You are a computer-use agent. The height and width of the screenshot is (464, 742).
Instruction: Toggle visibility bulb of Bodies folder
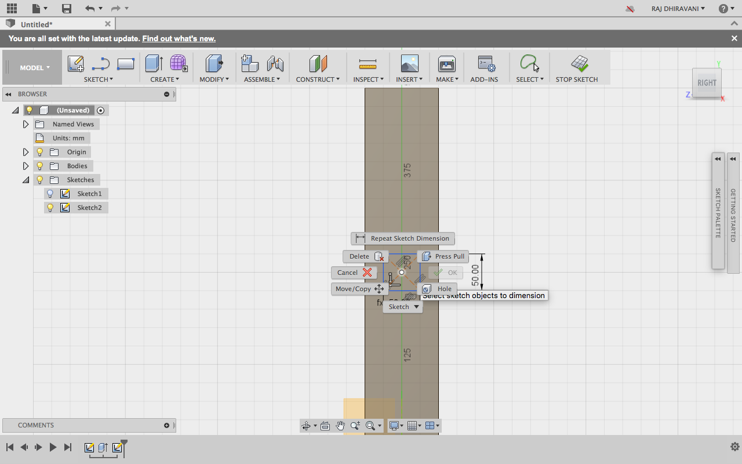click(40, 166)
